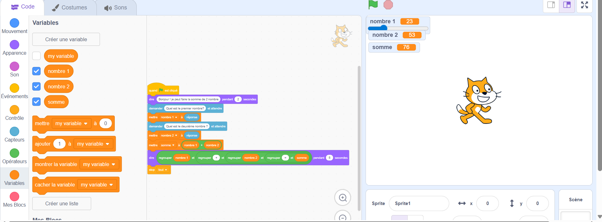Enable the 'my variable' checkbox

click(x=36, y=56)
